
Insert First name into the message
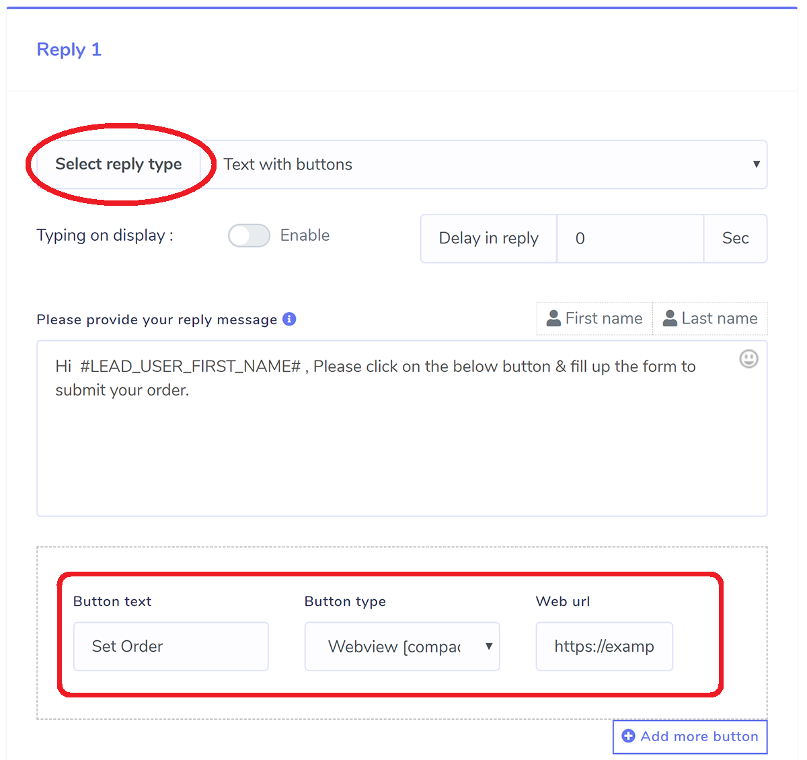coord(594,317)
